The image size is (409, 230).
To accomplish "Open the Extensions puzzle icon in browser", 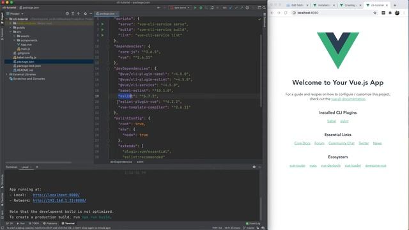I will point(390,13).
